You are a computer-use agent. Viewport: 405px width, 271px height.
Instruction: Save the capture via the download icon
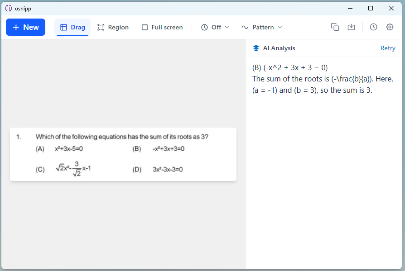click(x=351, y=27)
